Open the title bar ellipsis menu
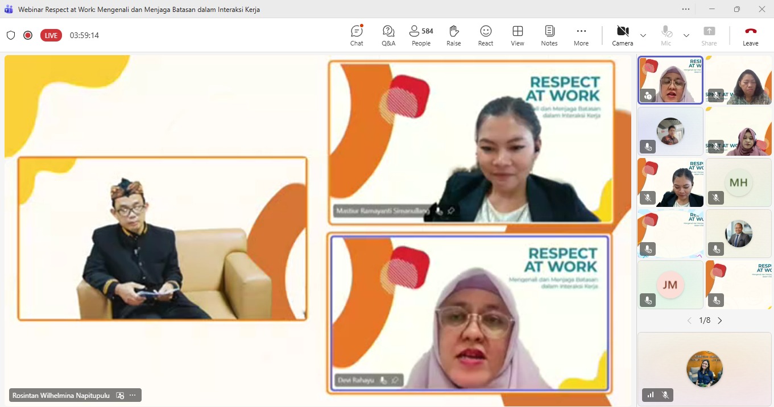 click(685, 9)
